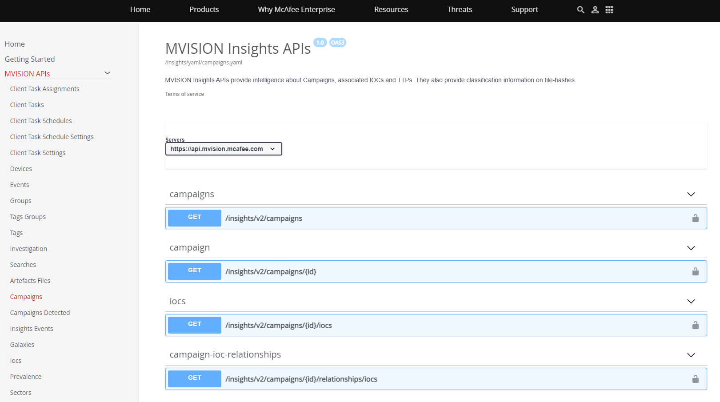Select Client Task Assignments in sidebar

pyautogui.click(x=44, y=89)
